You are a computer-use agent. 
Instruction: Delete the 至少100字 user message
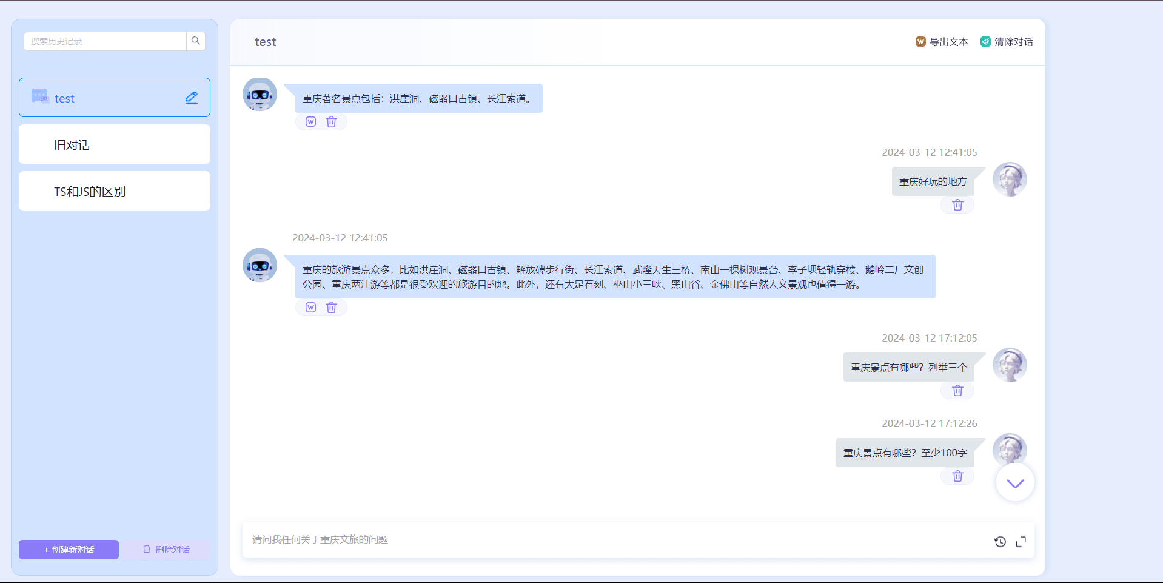click(957, 476)
